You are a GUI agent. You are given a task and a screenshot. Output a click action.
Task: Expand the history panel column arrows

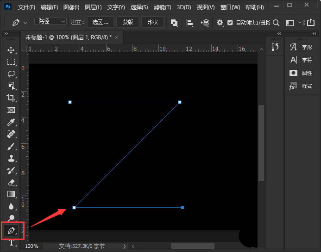pyautogui.click(x=279, y=33)
